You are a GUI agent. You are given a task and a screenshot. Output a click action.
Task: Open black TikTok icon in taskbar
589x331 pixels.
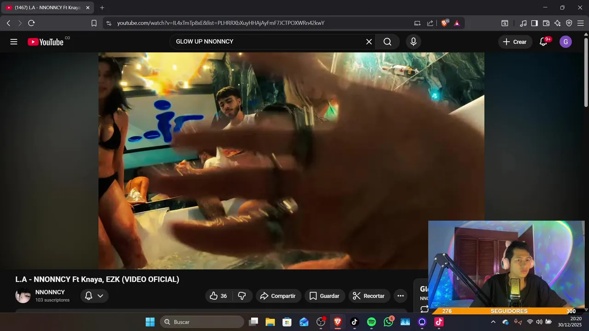(354, 322)
